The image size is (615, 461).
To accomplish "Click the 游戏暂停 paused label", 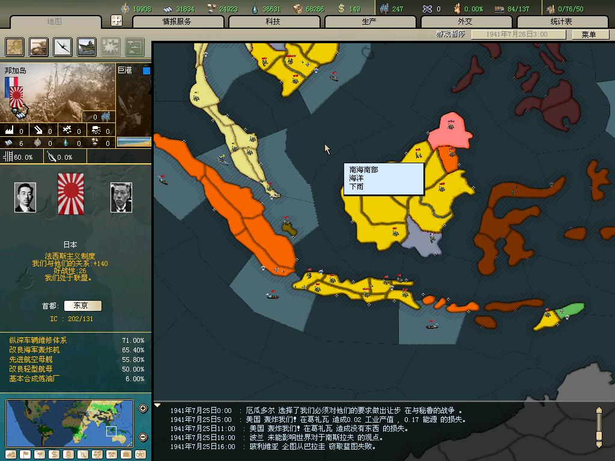I will click(450, 34).
